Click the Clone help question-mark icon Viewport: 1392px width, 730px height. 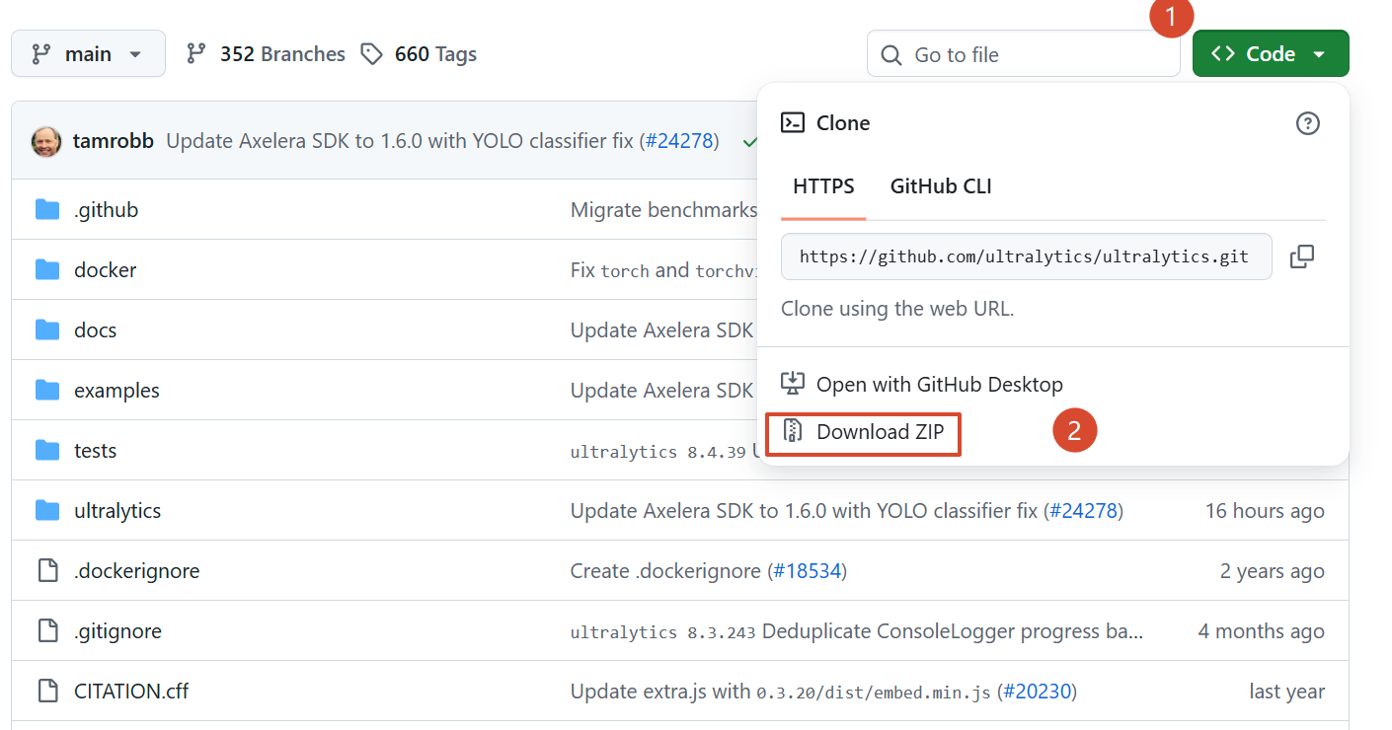click(x=1307, y=123)
